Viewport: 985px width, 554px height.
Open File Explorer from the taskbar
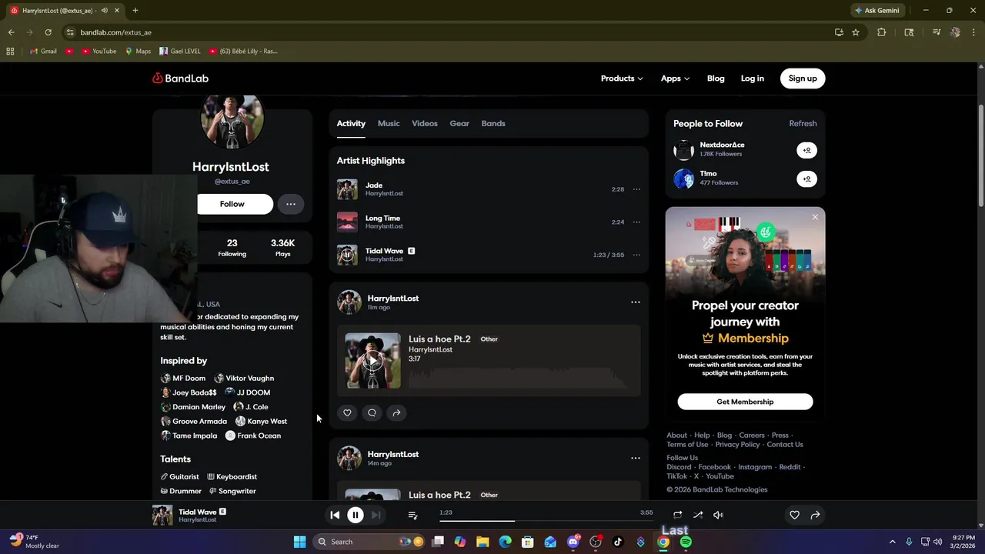482,542
